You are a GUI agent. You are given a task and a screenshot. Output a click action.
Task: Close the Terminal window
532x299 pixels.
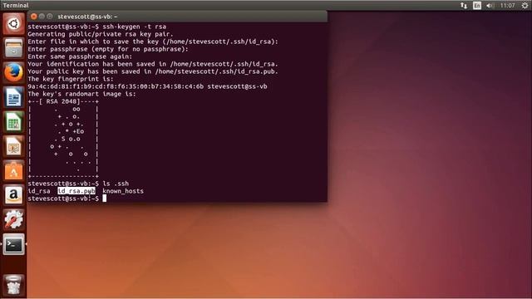pyautogui.click(x=33, y=17)
